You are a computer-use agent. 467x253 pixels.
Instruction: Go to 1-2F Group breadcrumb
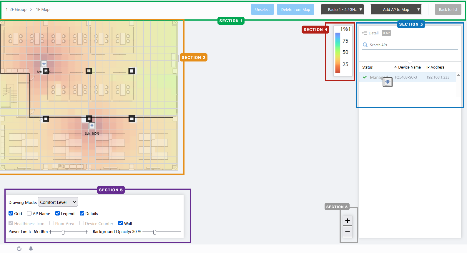(x=16, y=9)
